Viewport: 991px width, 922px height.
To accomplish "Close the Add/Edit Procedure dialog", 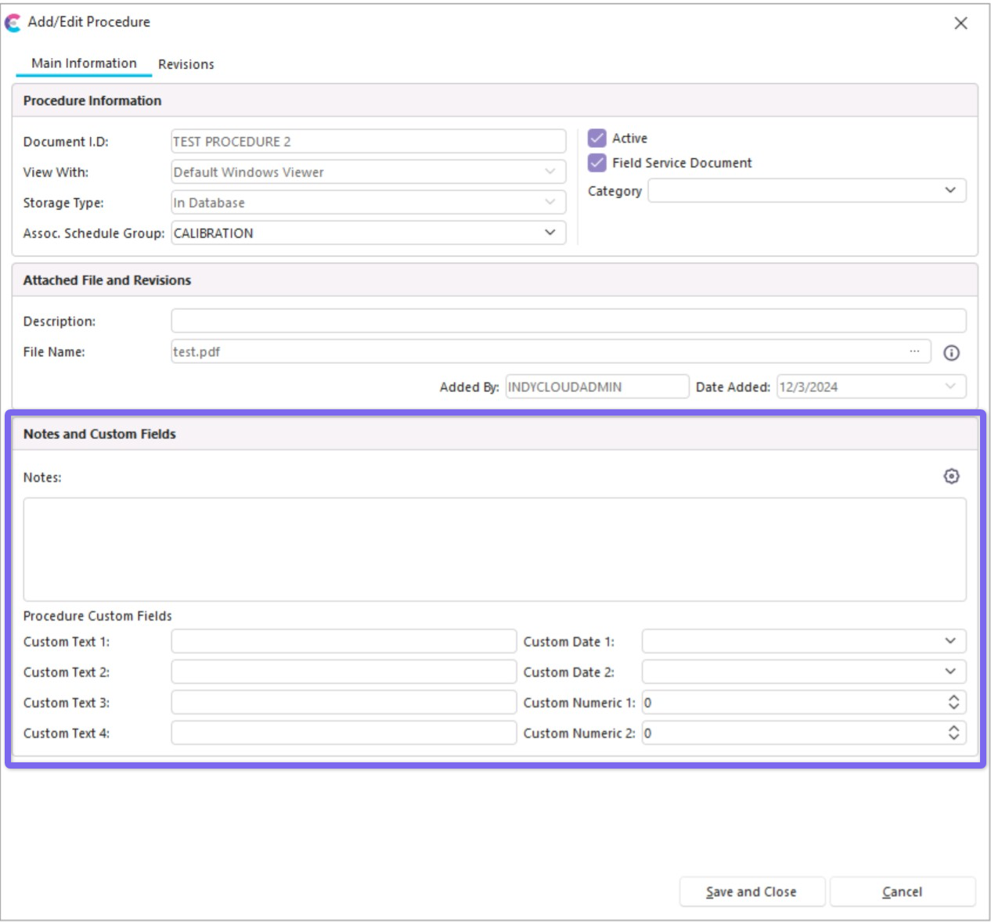I will [960, 23].
